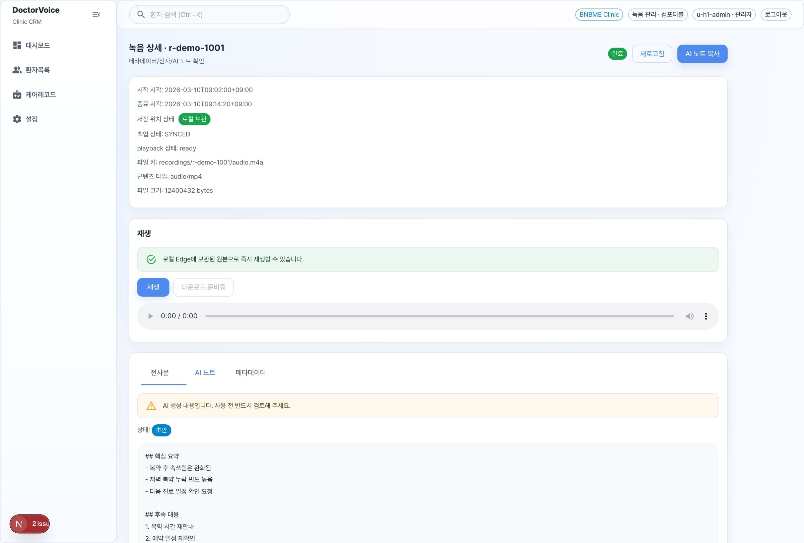Open the 설정 settings page

point(31,119)
